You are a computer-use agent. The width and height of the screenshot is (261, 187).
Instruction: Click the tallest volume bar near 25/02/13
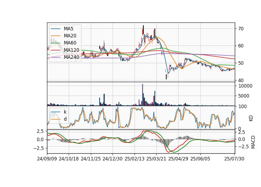[x=143, y=95]
